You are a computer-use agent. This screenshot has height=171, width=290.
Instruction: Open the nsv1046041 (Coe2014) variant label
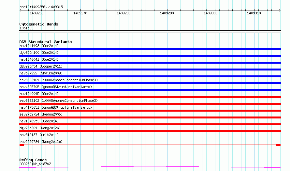click(39, 59)
